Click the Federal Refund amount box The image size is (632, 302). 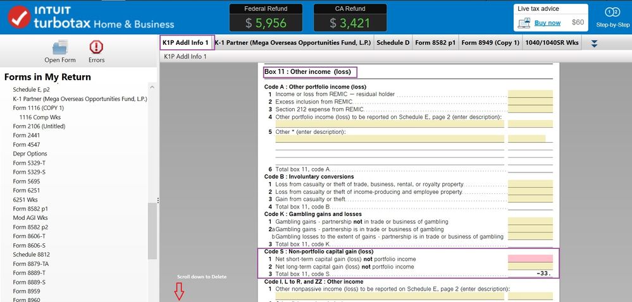tap(266, 23)
